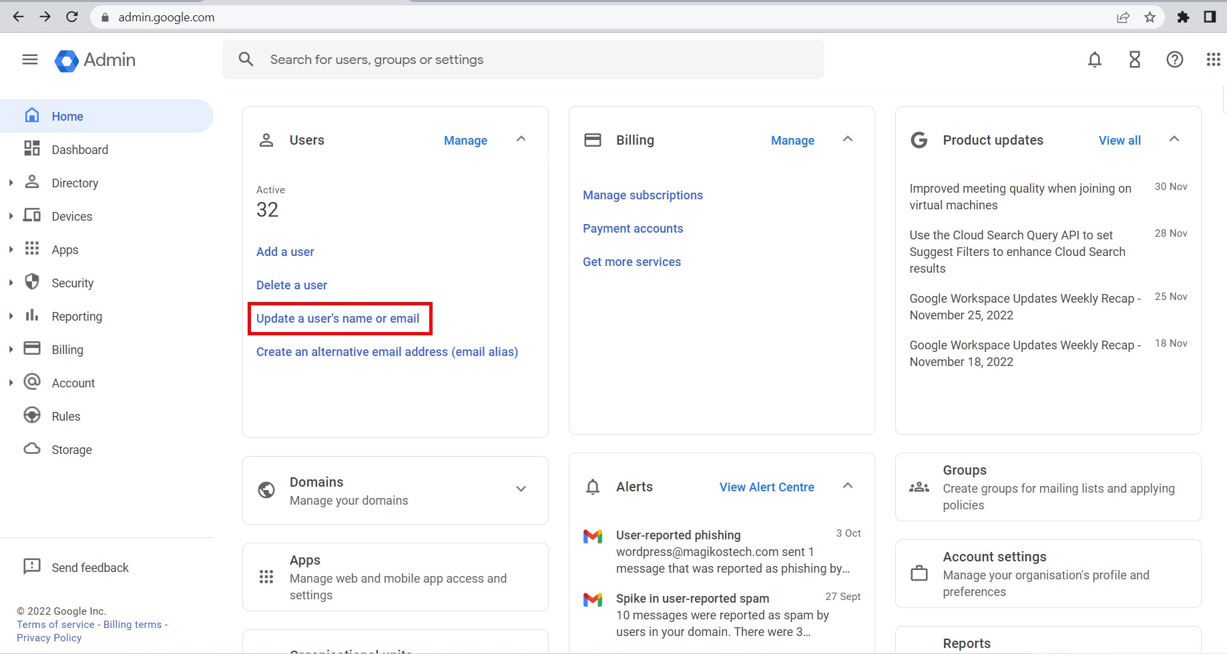Open View Alert Centre
Viewport: 1227px width, 654px height.
(x=766, y=487)
